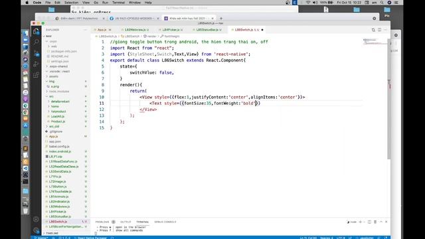Open the Manage gear in activity bar
This screenshot has width=425, height=239.
(36, 230)
